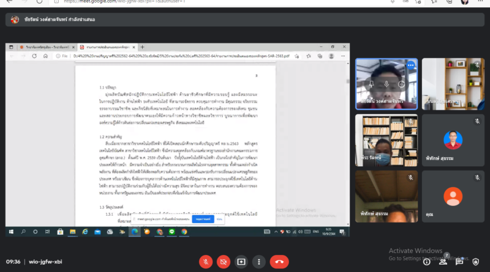Click the Windows Start button in the shared taskbar
This screenshot has height=272, width=490.
pos(11,232)
